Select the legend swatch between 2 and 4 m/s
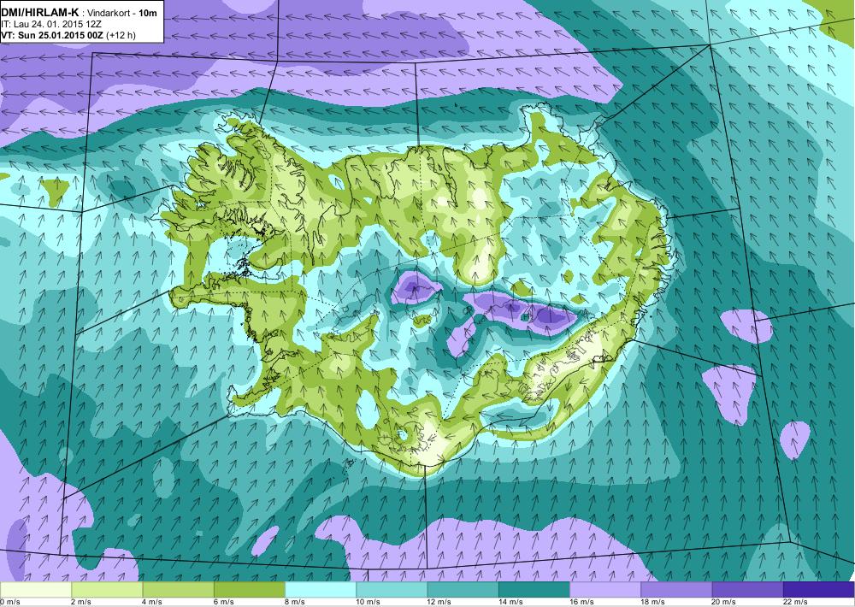This screenshot has height=607, width=855. (x=107, y=590)
